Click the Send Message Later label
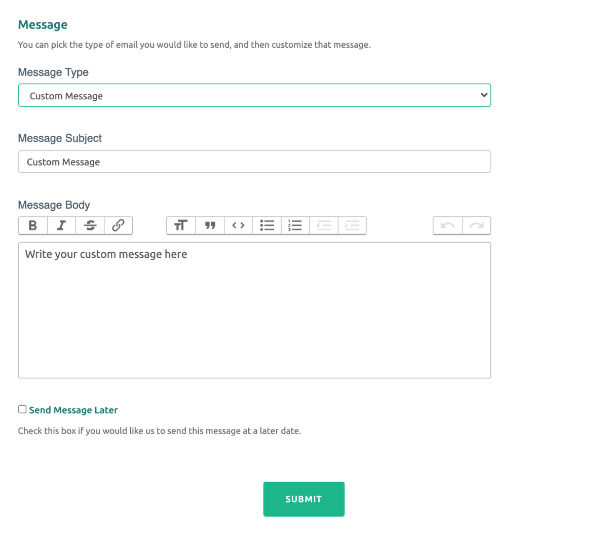 (73, 410)
